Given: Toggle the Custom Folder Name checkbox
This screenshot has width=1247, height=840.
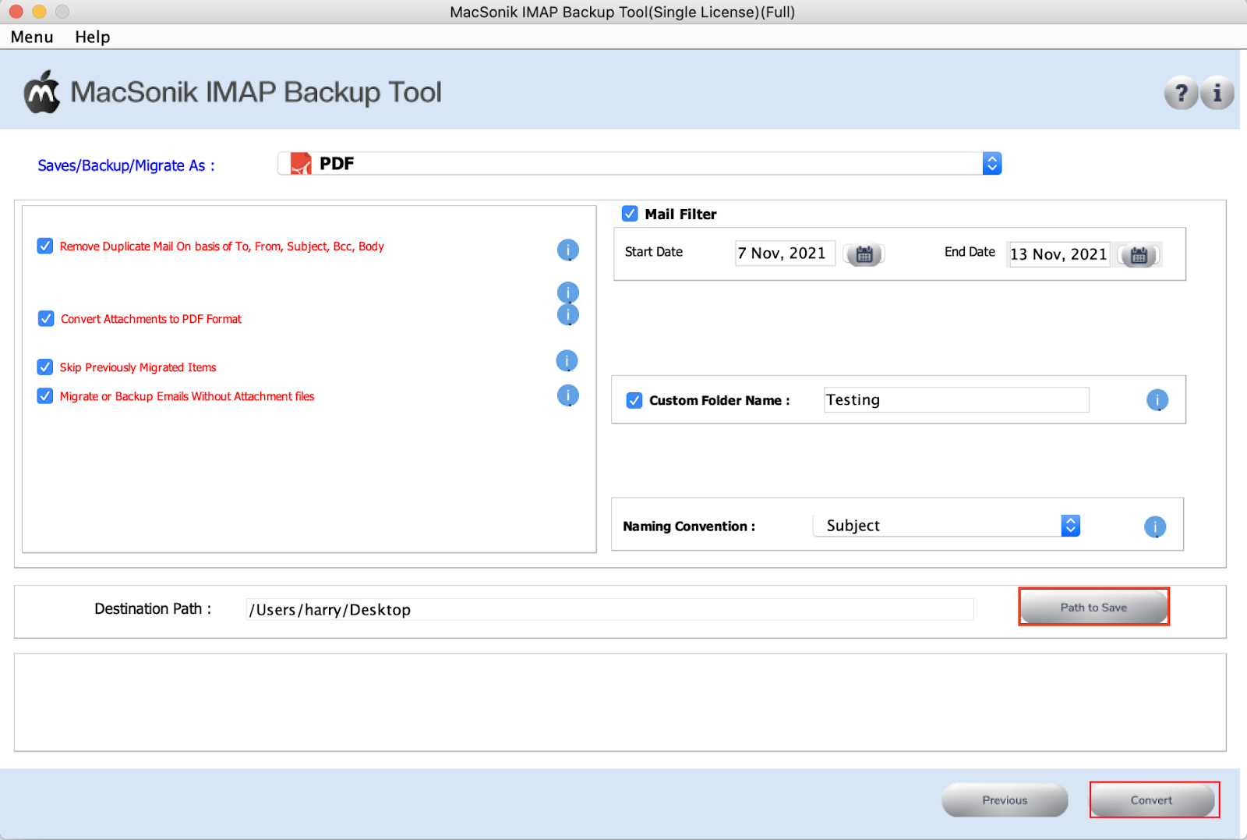Looking at the screenshot, I should click(634, 400).
